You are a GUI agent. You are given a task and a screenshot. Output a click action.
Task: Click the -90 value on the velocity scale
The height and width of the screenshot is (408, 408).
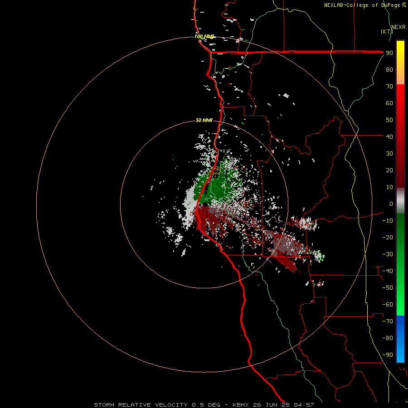[388, 355]
